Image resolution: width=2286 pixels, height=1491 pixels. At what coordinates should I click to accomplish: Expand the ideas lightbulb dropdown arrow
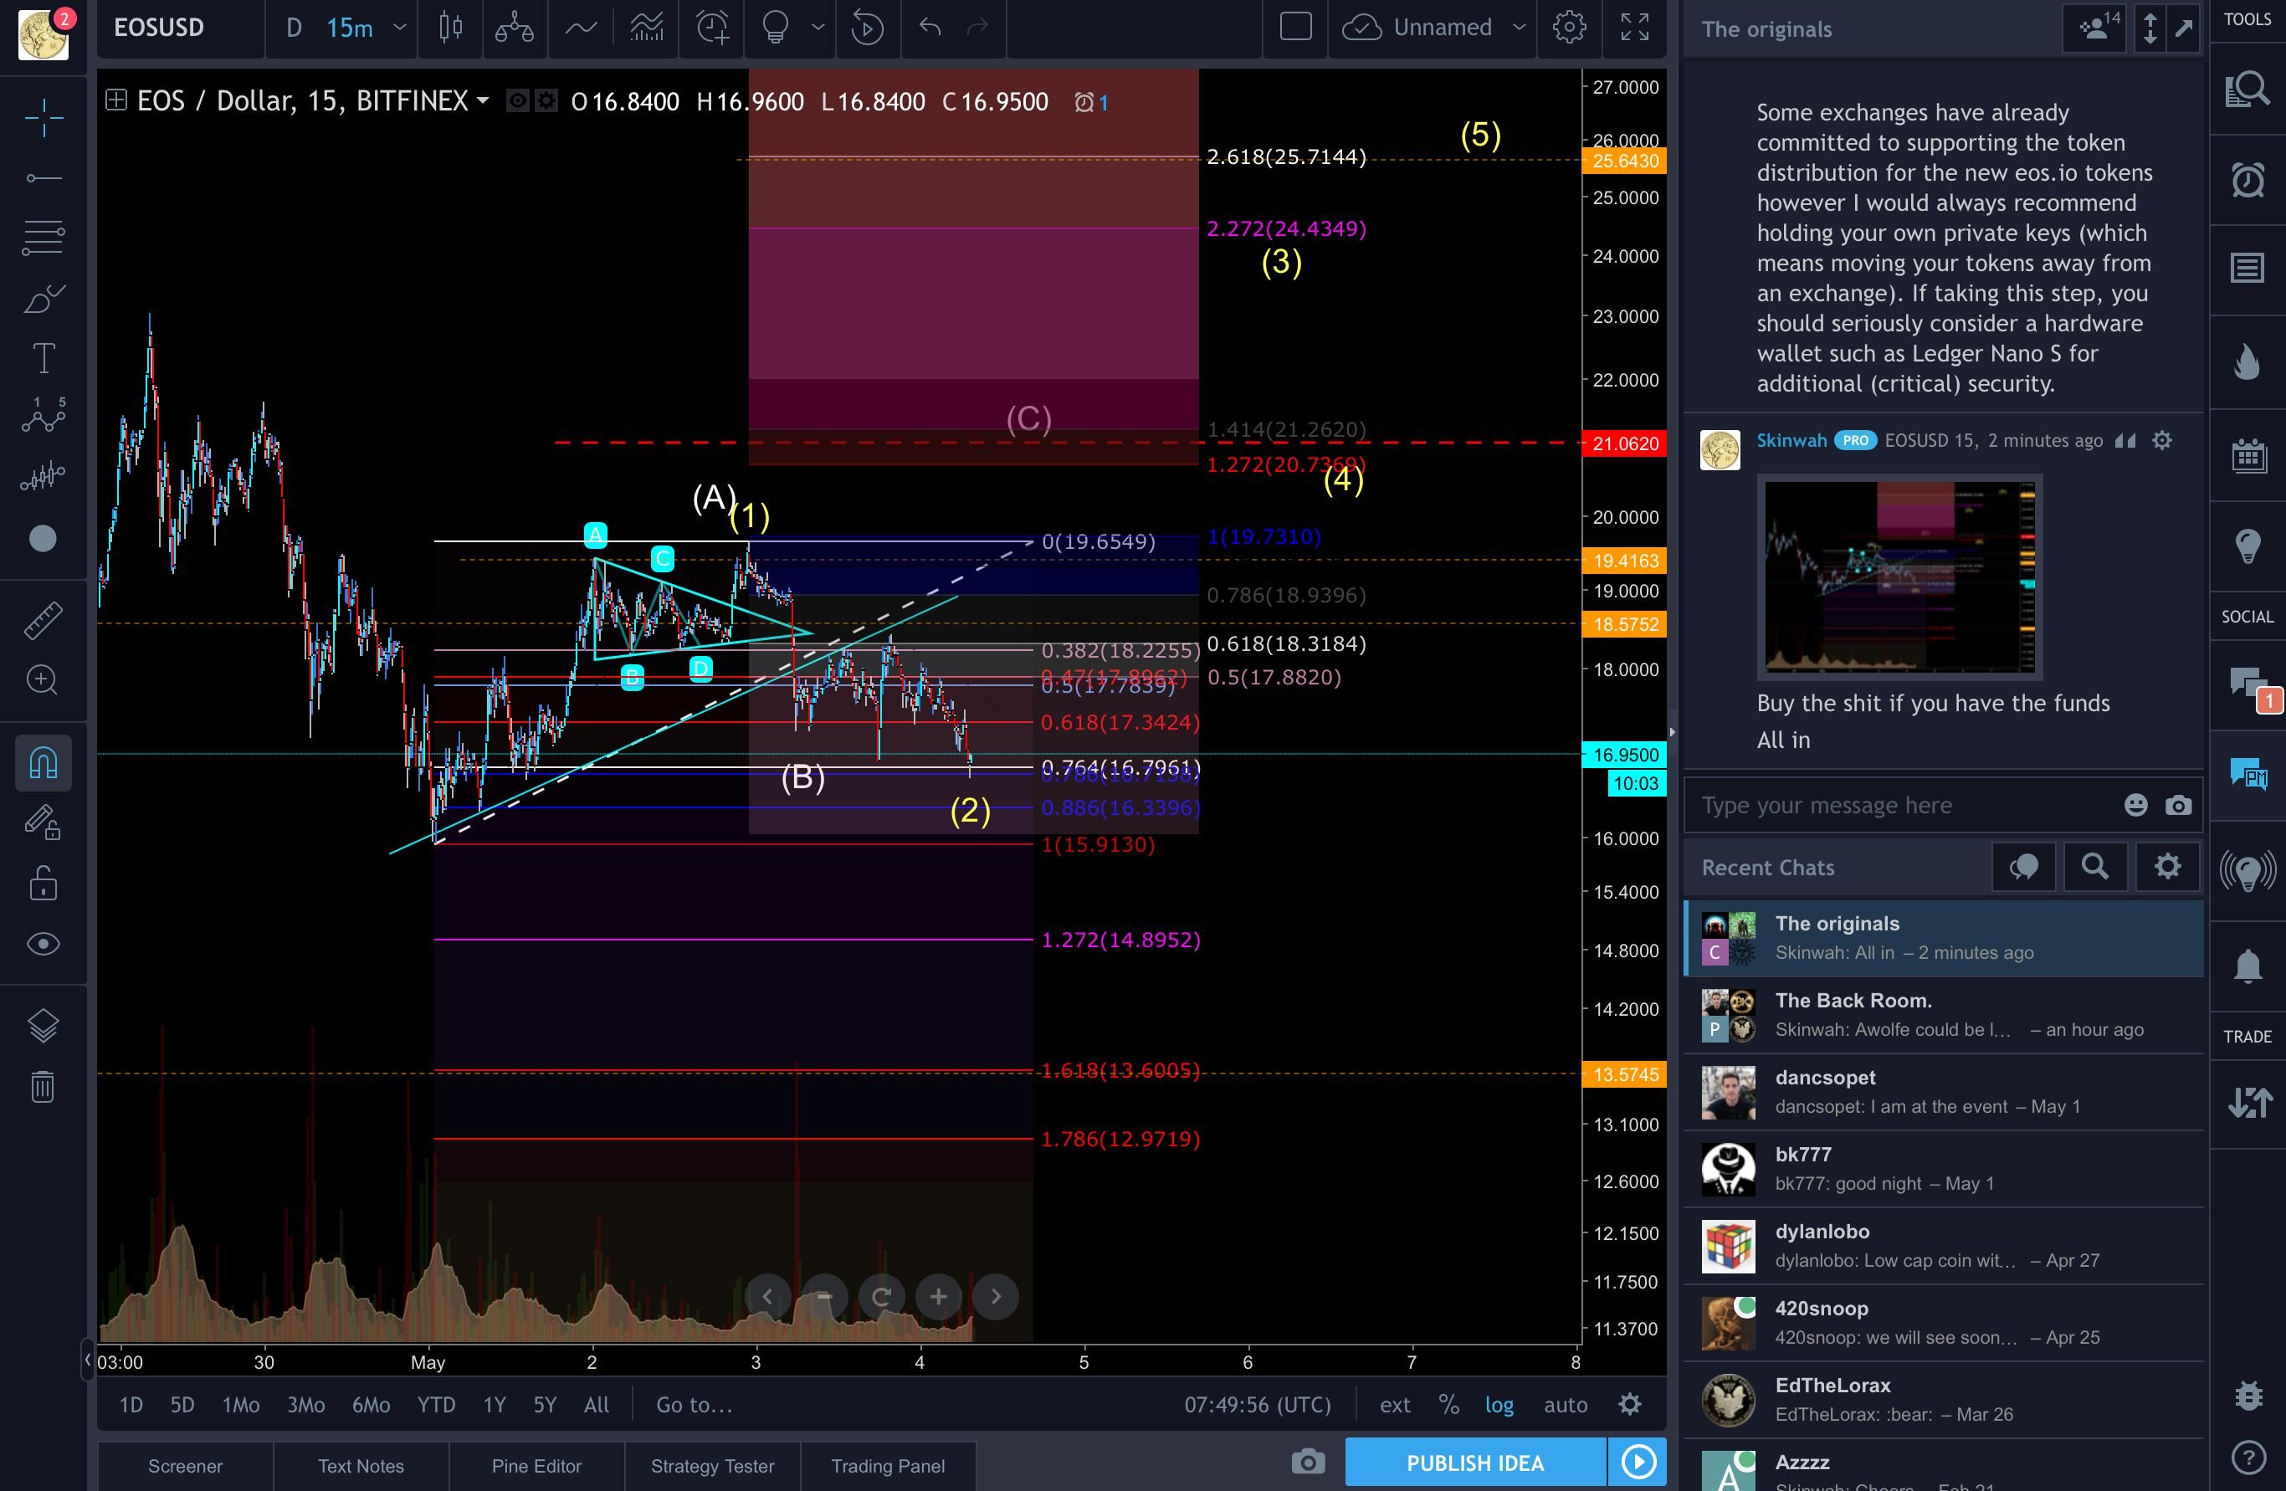(818, 28)
